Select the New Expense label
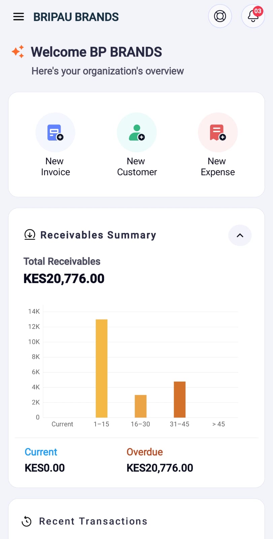Screen dimensions: 273x539 tap(217, 167)
